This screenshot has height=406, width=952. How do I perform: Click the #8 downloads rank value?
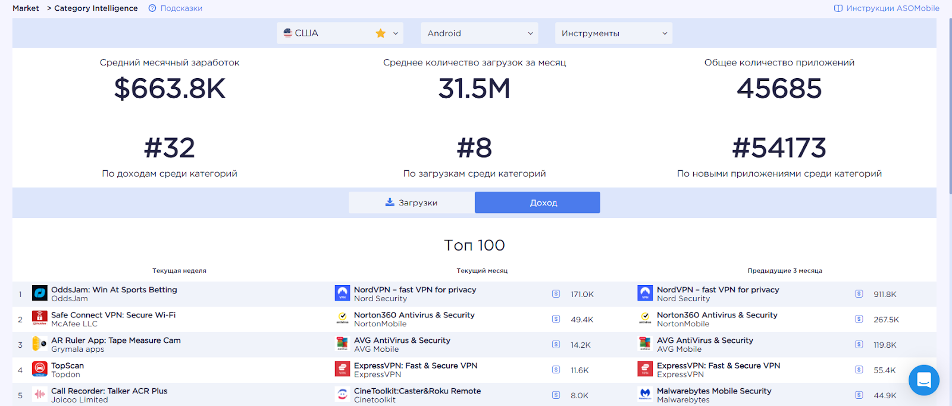[474, 148]
